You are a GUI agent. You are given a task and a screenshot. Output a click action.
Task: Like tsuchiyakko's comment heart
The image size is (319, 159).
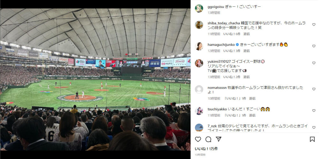314,111
